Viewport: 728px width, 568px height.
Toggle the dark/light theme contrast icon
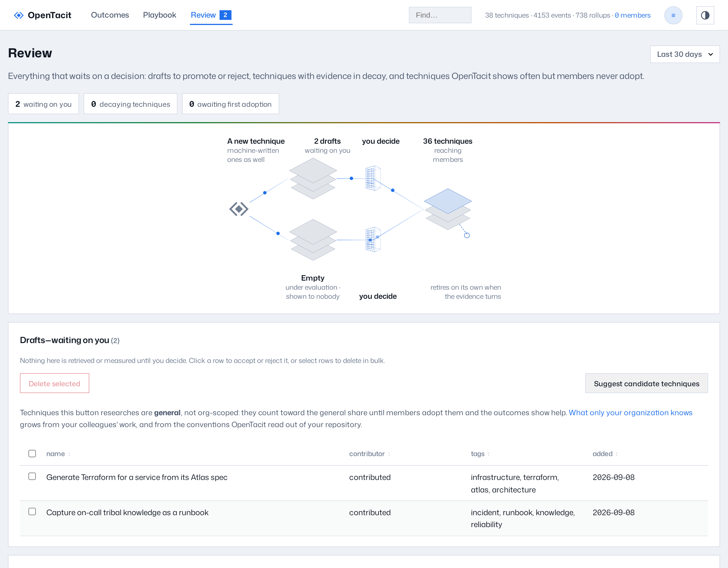pyautogui.click(x=705, y=15)
